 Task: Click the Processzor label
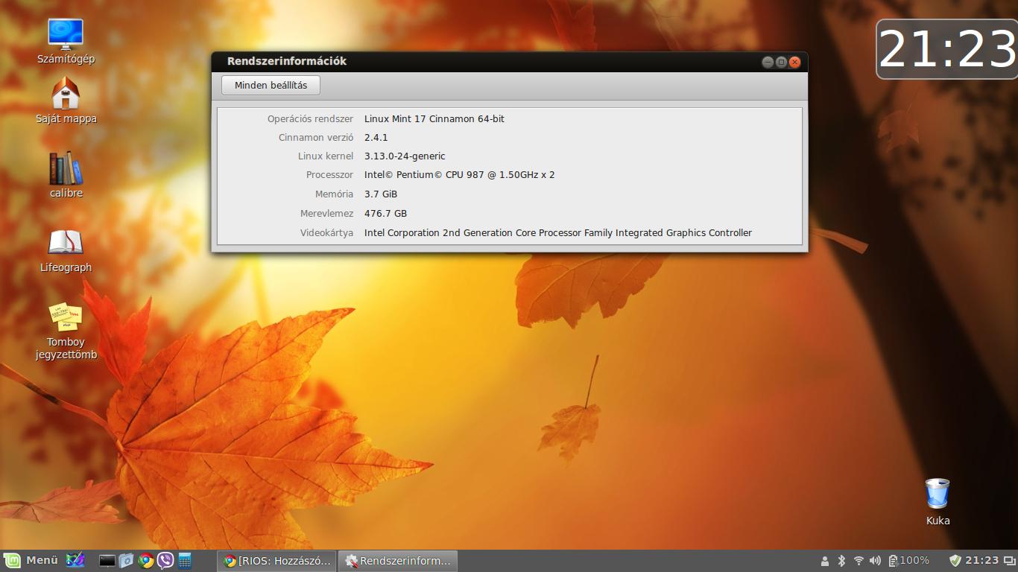point(329,175)
